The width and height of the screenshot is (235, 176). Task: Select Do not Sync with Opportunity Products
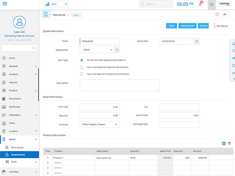(x=82, y=60)
